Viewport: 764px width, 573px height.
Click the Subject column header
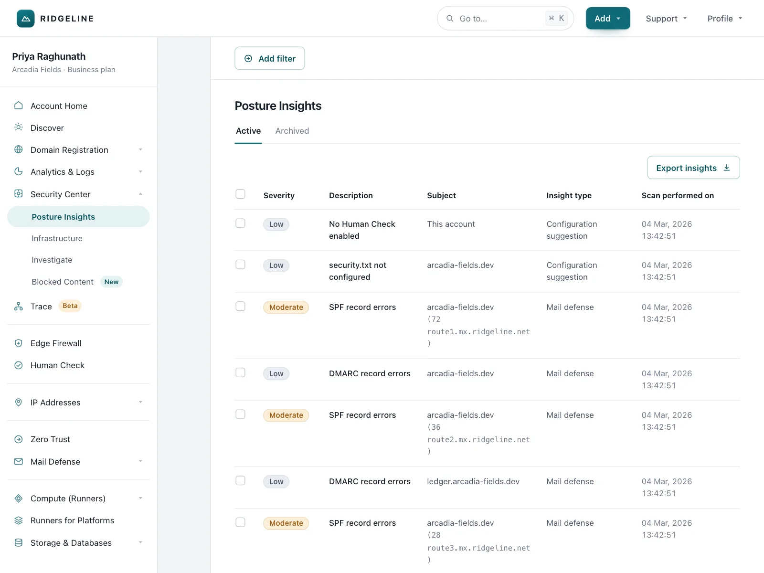tap(442, 195)
